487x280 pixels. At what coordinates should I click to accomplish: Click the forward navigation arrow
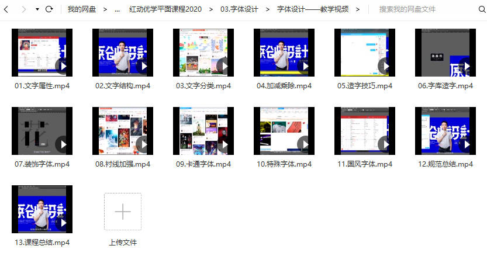[23, 9]
